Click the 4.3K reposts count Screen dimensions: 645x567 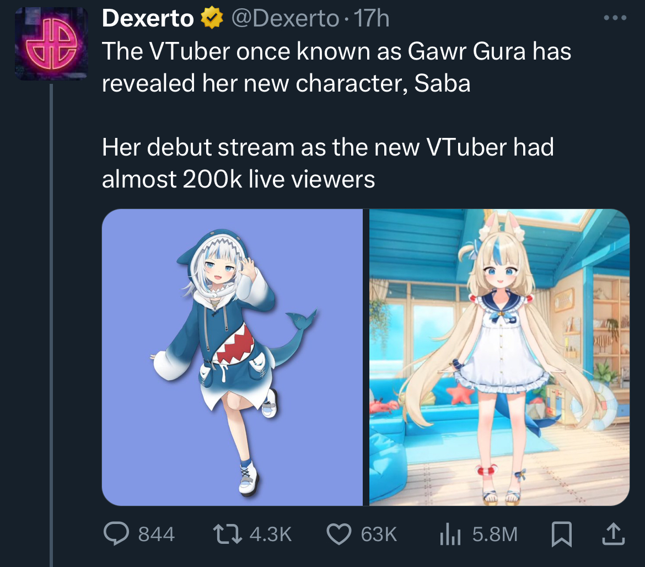point(270,534)
